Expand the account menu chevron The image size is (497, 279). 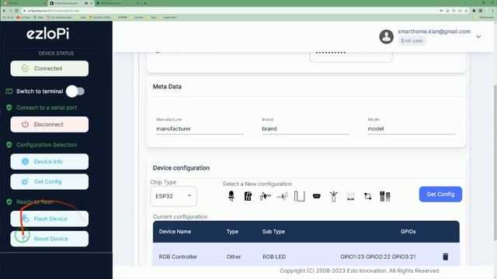[478, 36]
